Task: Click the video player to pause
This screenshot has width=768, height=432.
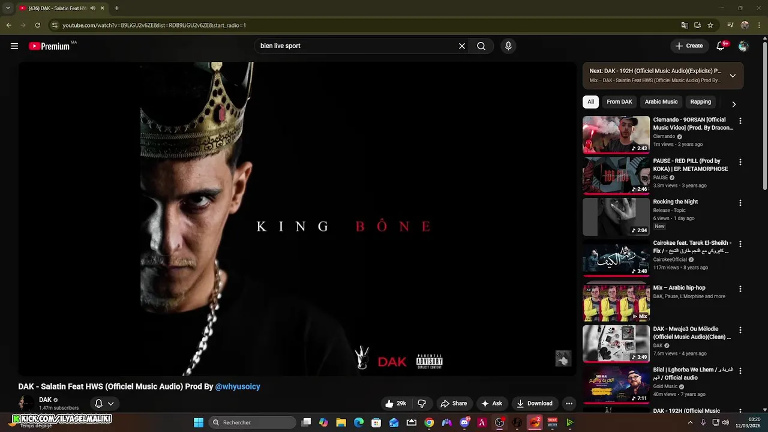Action: click(x=297, y=219)
